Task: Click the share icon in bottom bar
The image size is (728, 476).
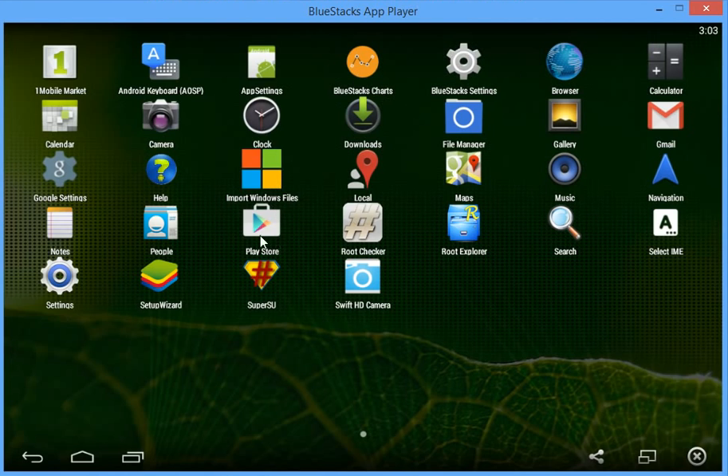Action: (596, 457)
